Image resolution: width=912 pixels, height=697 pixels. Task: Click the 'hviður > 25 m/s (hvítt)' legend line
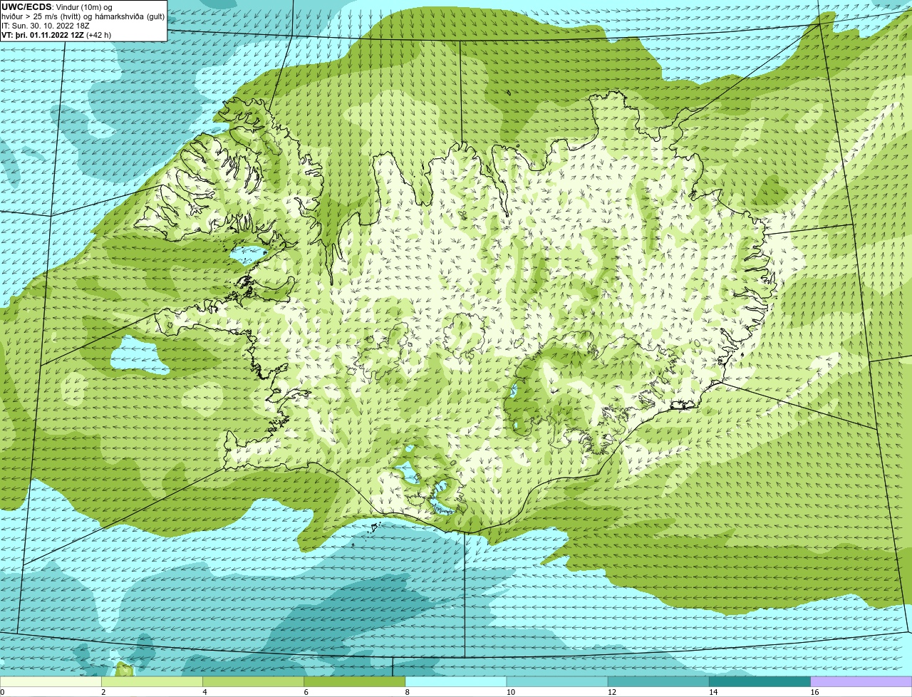pos(83,16)
